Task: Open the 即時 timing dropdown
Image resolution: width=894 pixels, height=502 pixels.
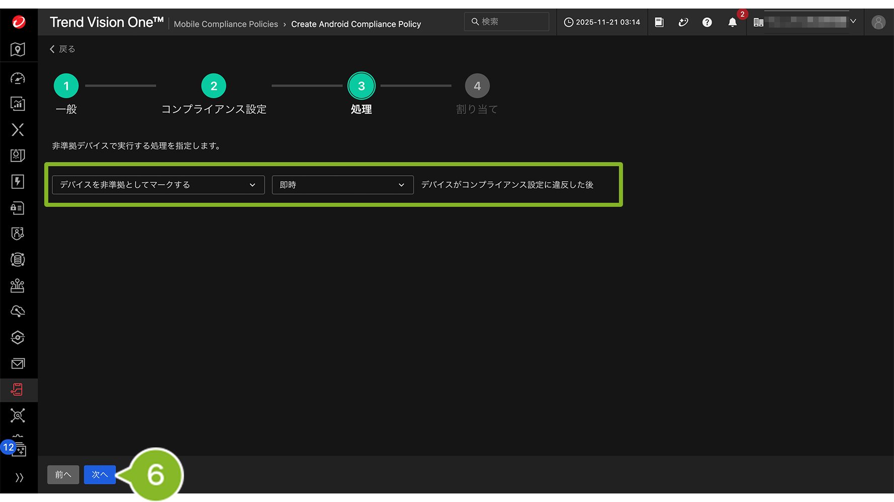Action: [x=342, y=185]
